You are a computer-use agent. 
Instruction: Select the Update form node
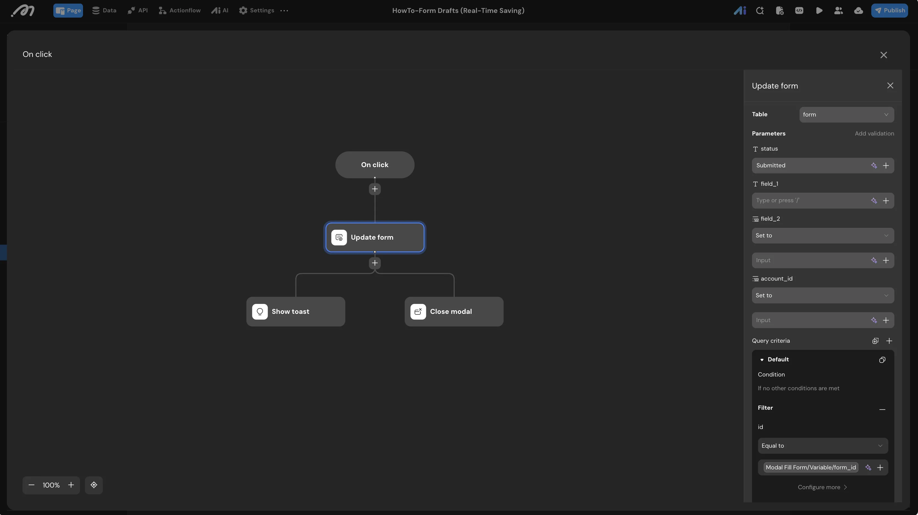point(375,237)
